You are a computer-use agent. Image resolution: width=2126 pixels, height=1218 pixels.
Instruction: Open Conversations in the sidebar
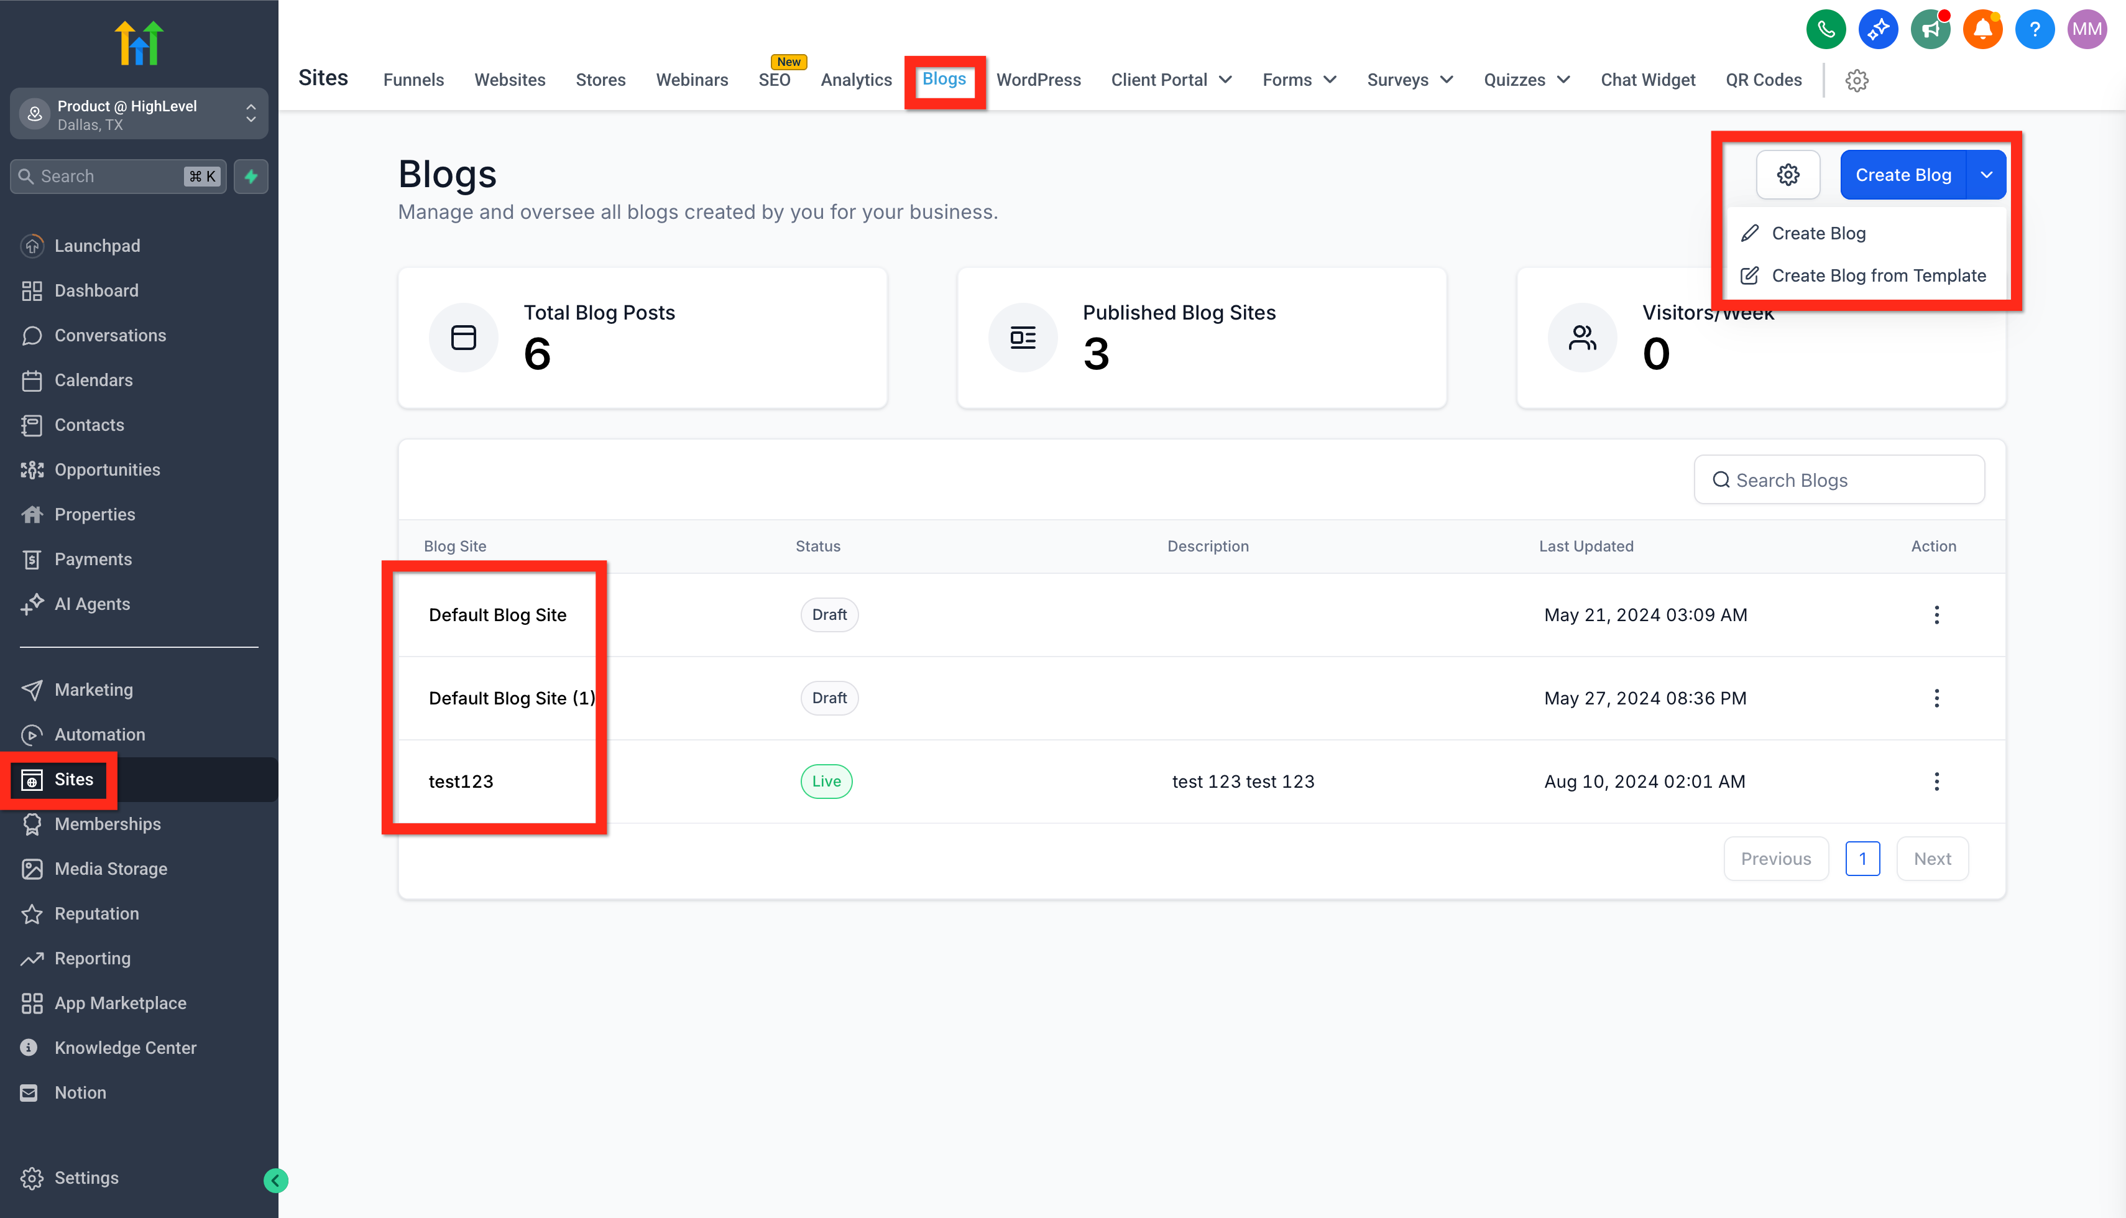click(109, 336)
